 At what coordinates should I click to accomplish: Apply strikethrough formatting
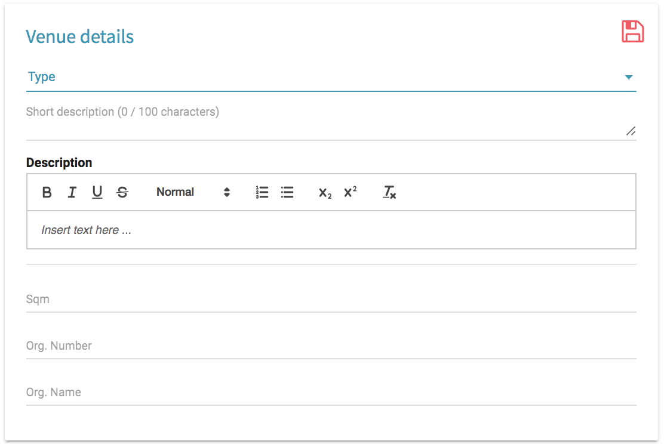122,192
